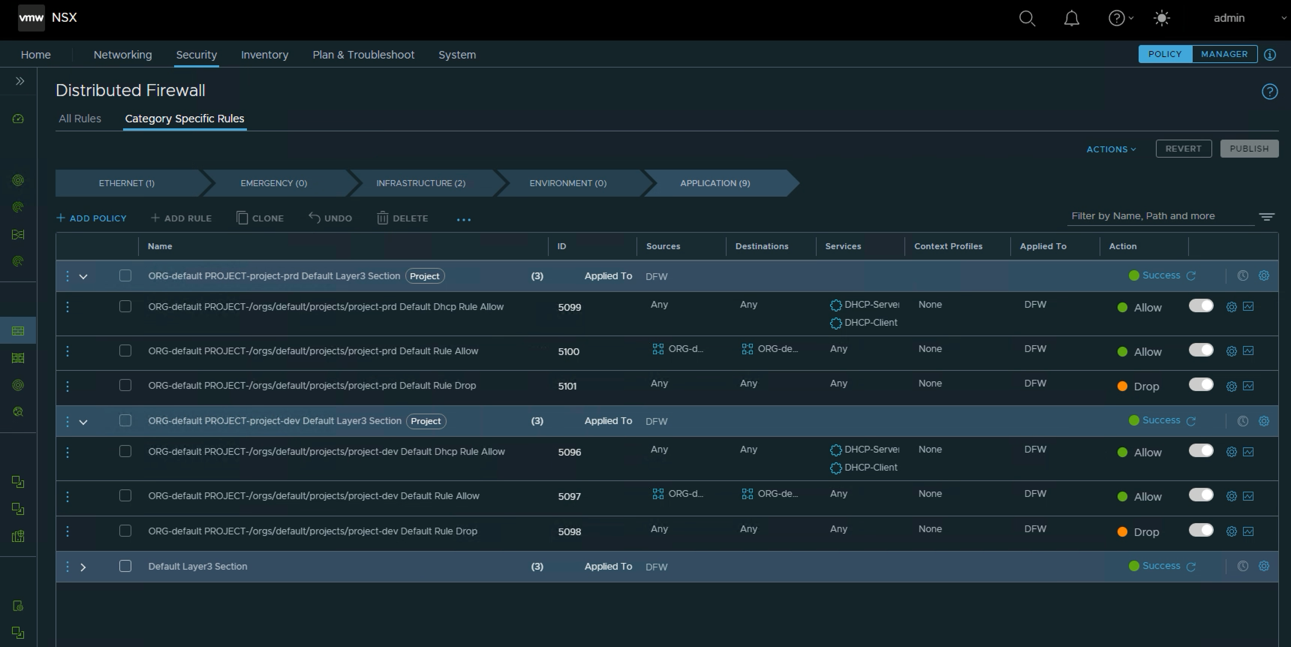Open the ACTIONS dropdown
The height and width of the screenshot is (647, 1291).
tap(1111, 149)
